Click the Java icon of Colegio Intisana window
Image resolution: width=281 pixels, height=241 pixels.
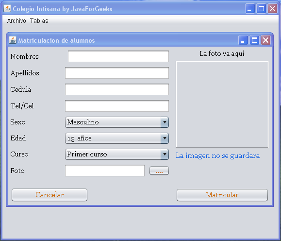click(7, 8)
